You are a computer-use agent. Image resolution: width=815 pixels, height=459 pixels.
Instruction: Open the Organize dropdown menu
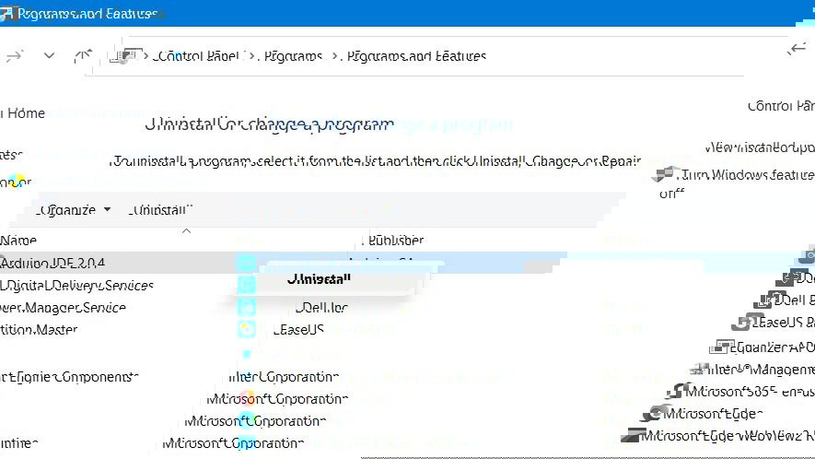74,210
